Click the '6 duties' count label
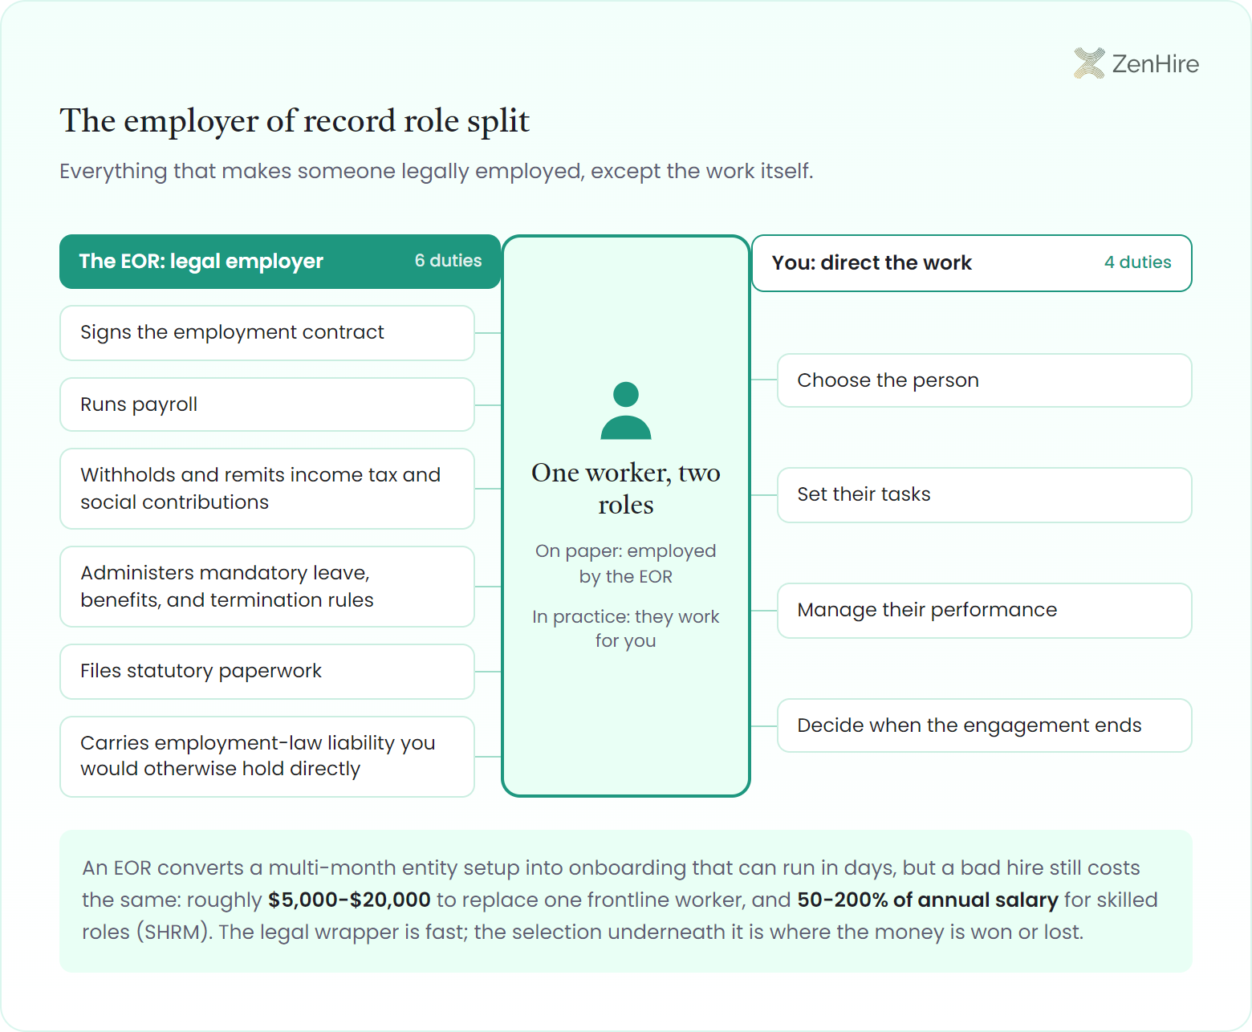The height and width of the screenshot is (1032, 1252). [449, 261]
